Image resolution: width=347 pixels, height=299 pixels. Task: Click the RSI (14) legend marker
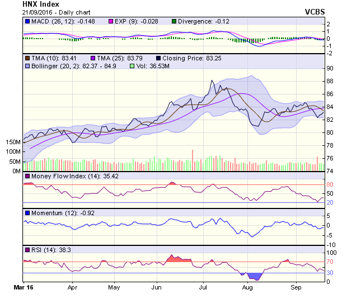pos(27,249)
